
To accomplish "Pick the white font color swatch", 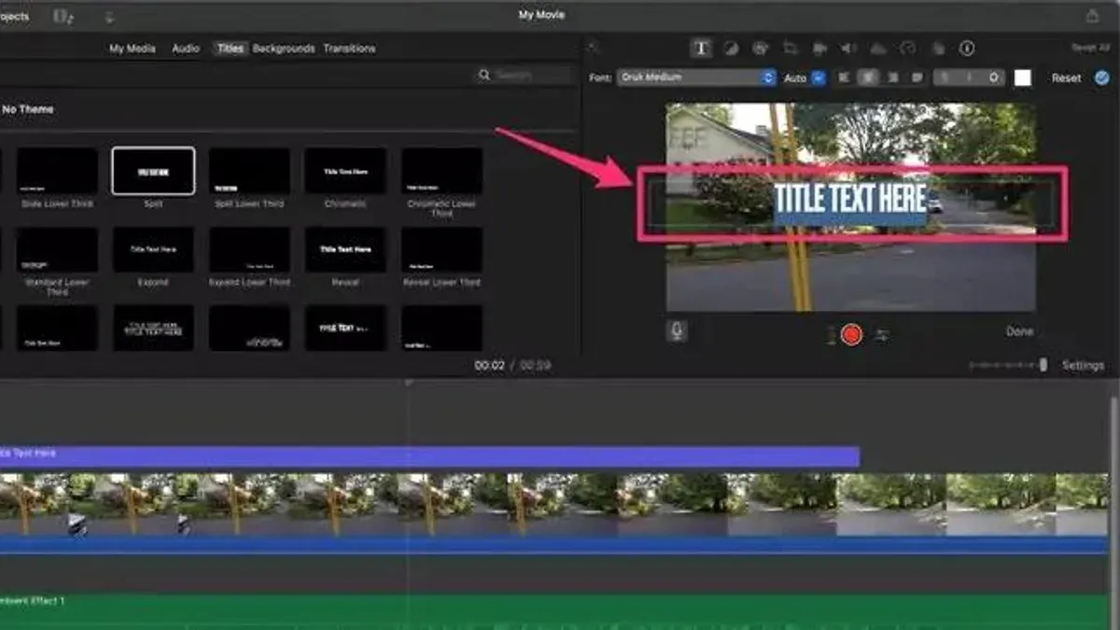I will pyautogui.click(x=1023, y=77).
